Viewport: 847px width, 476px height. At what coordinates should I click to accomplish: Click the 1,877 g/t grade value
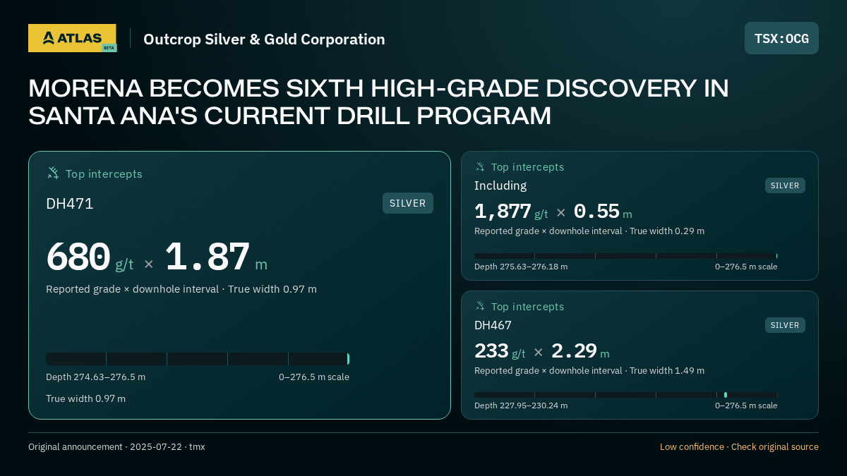coord(511,212)
